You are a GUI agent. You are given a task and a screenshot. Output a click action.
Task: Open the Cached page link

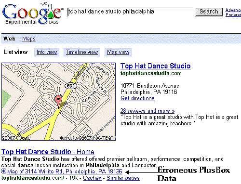point(93,178)
